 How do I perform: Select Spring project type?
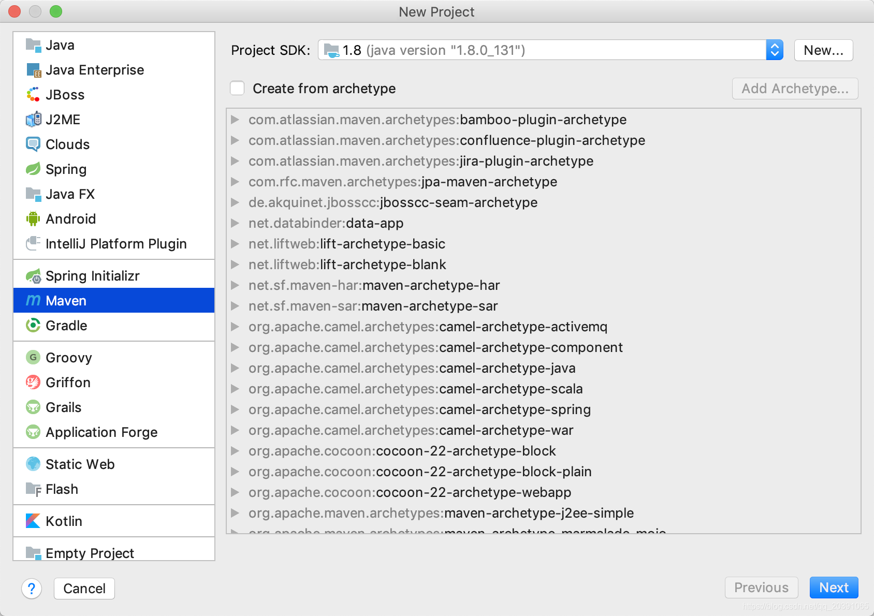(x=114, y=169)
